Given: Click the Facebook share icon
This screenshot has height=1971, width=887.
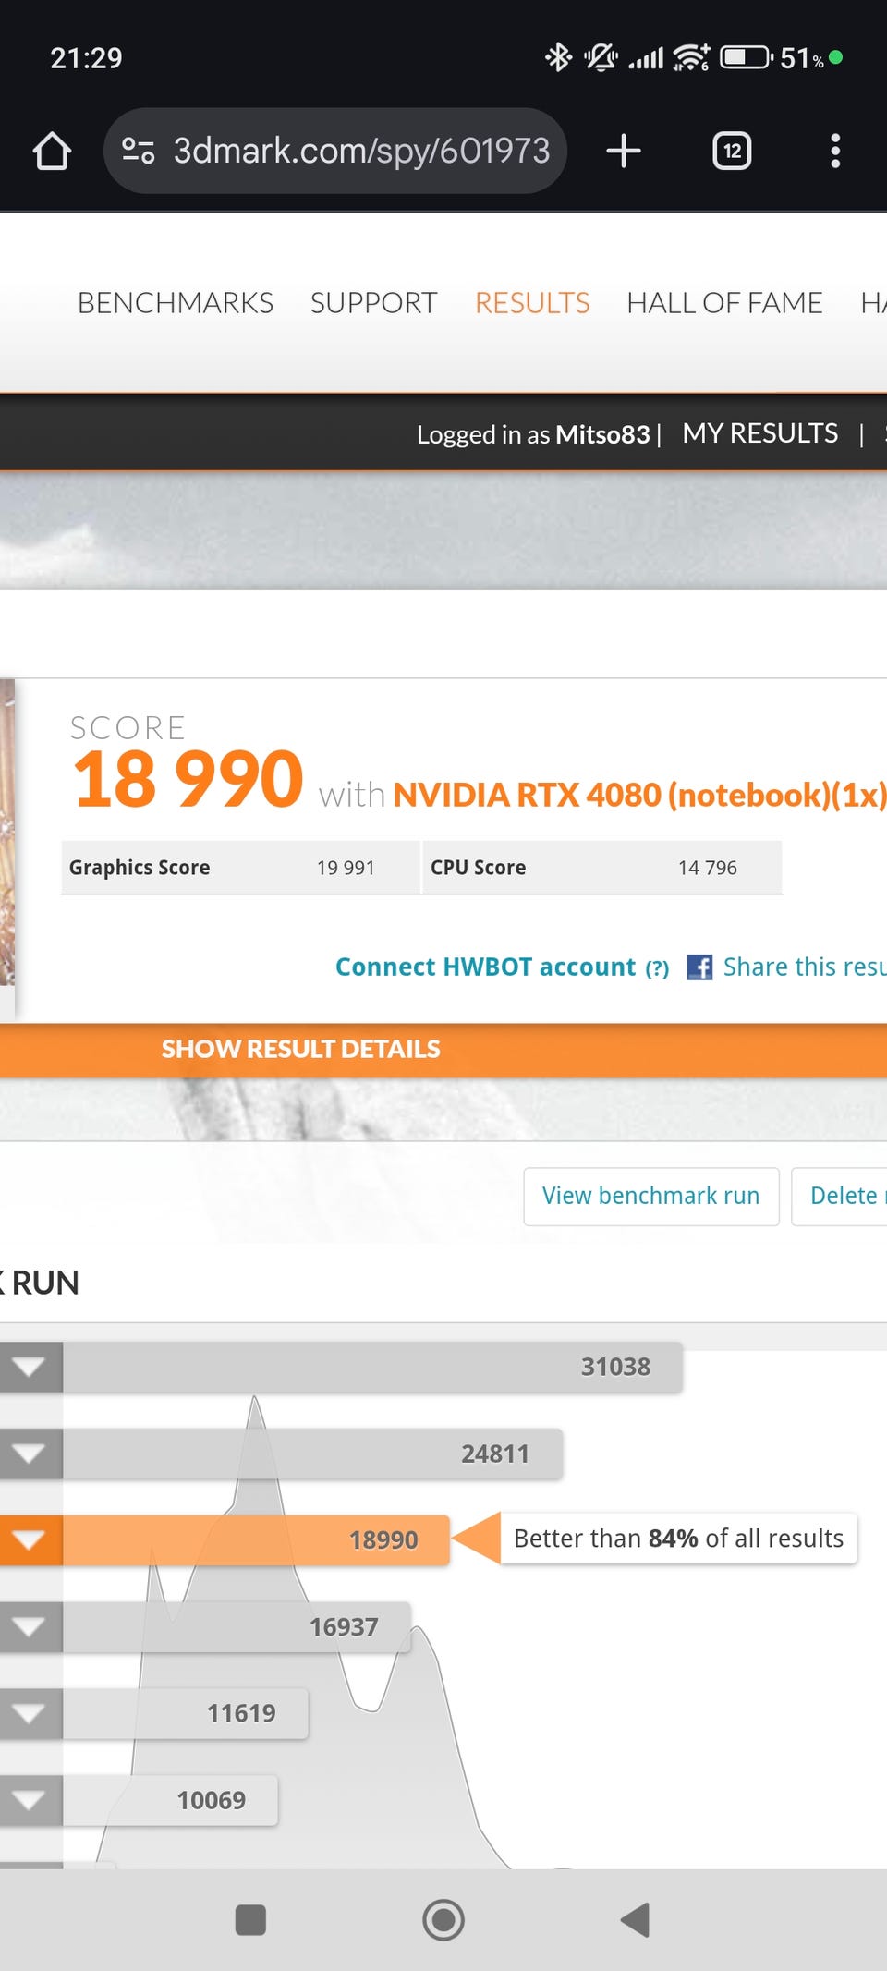Looking at the screenshot, I should click(x=699, y=967).
